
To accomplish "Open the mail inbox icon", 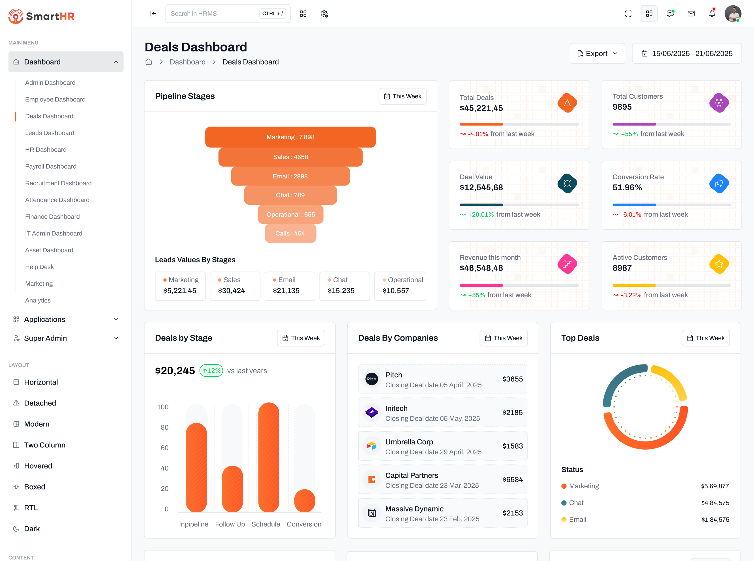I will click(x=691, y=14).
